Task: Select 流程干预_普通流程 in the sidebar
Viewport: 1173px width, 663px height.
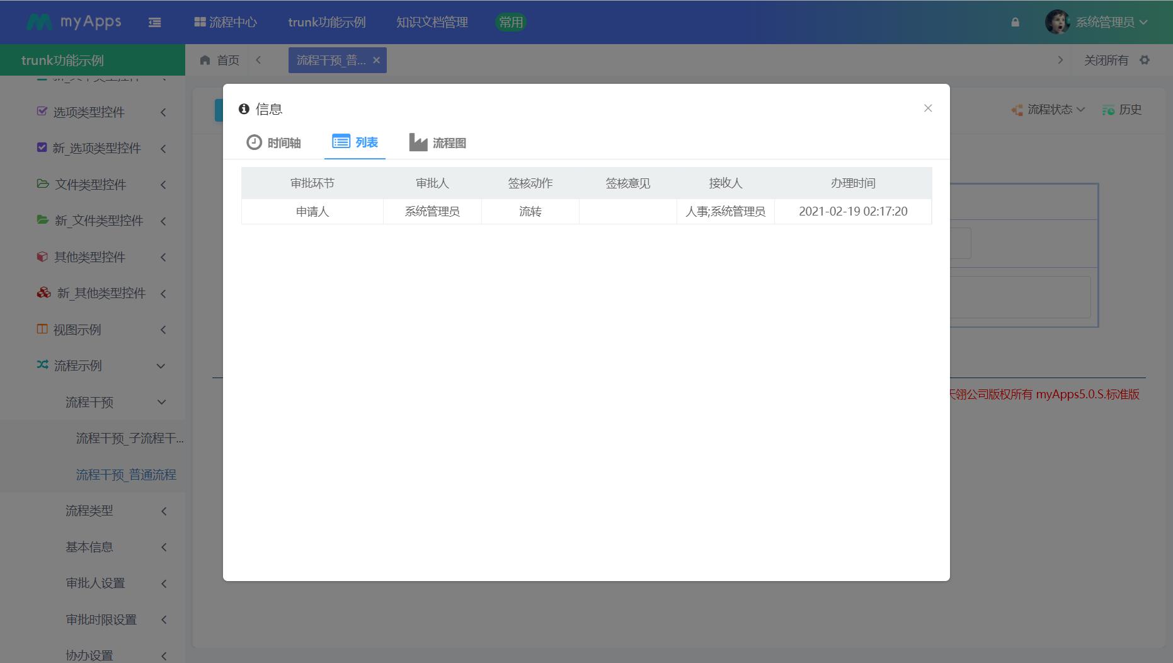Action: (x=126, y=475)
